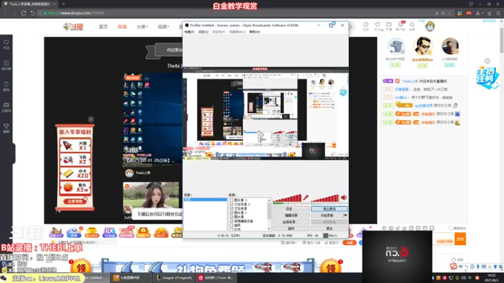Screen dimensions: 504x283
Task: Toggle the 屏蔽特效 checkbox above chat input
Action: click(450, 228)
